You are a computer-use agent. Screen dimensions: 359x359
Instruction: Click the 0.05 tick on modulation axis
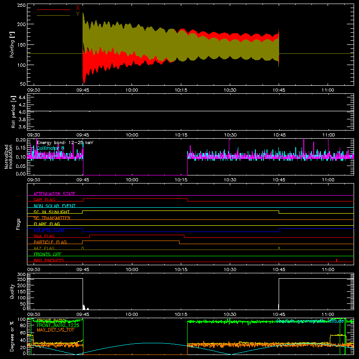tap(21, 165)
